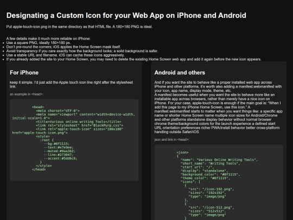Image resolution: width=293 pixels, height=220 pixels.
Task: Click the link rel="apple-touch-icon" code line
Action: [79, 129]
